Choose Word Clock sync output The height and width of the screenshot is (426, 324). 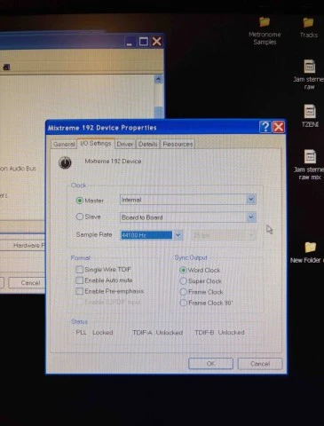tap(183, 270)
